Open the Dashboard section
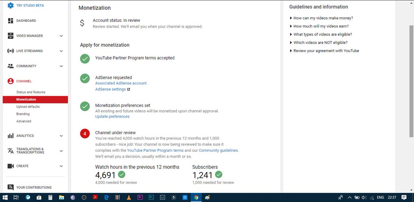The height and width of the screenshot is (202, 414). click(x=26, y=21)
